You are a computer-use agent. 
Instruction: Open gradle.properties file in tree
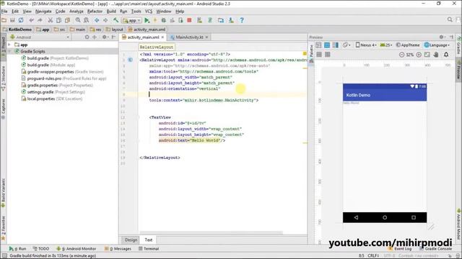click(57, 85)
